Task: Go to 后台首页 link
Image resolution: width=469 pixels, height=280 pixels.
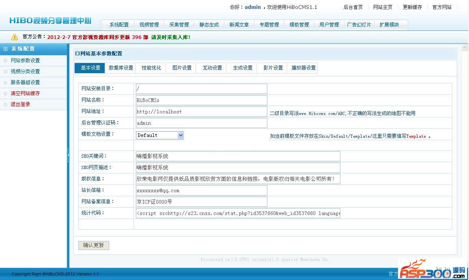Action: pyautogui.click(x=353, y=7)
